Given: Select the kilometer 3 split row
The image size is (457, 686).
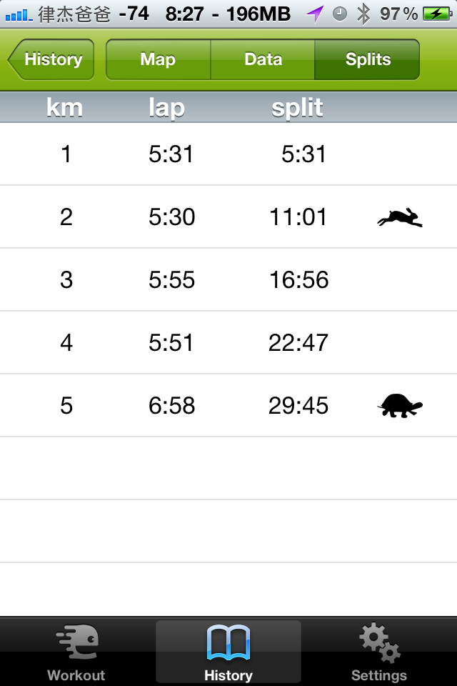Looking at the screenshot, I should 228,280.
